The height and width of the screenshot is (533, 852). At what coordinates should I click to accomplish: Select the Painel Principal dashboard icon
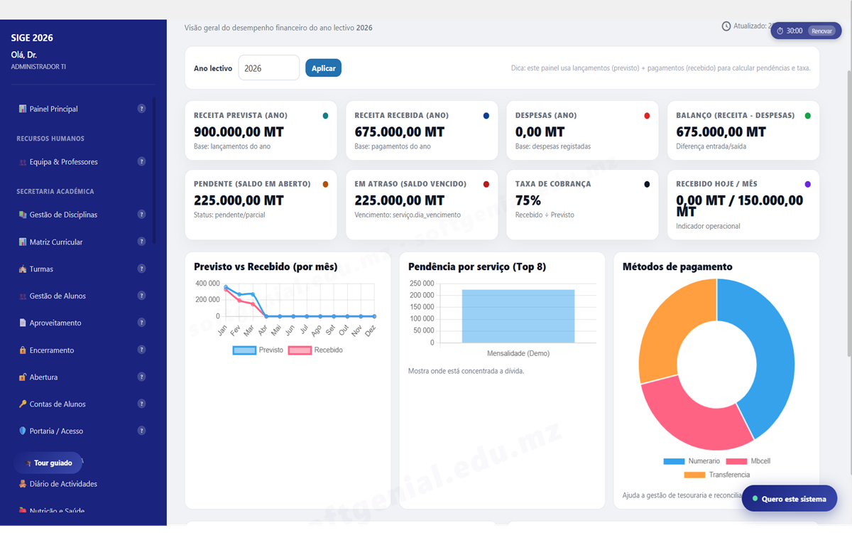[22, 108]
